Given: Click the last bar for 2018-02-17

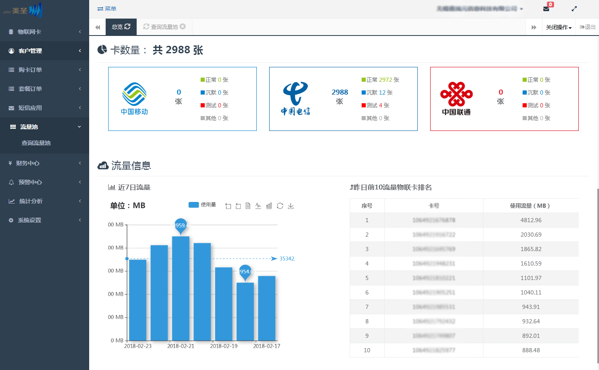Looking at the screenshot, I should click(267, 308).
